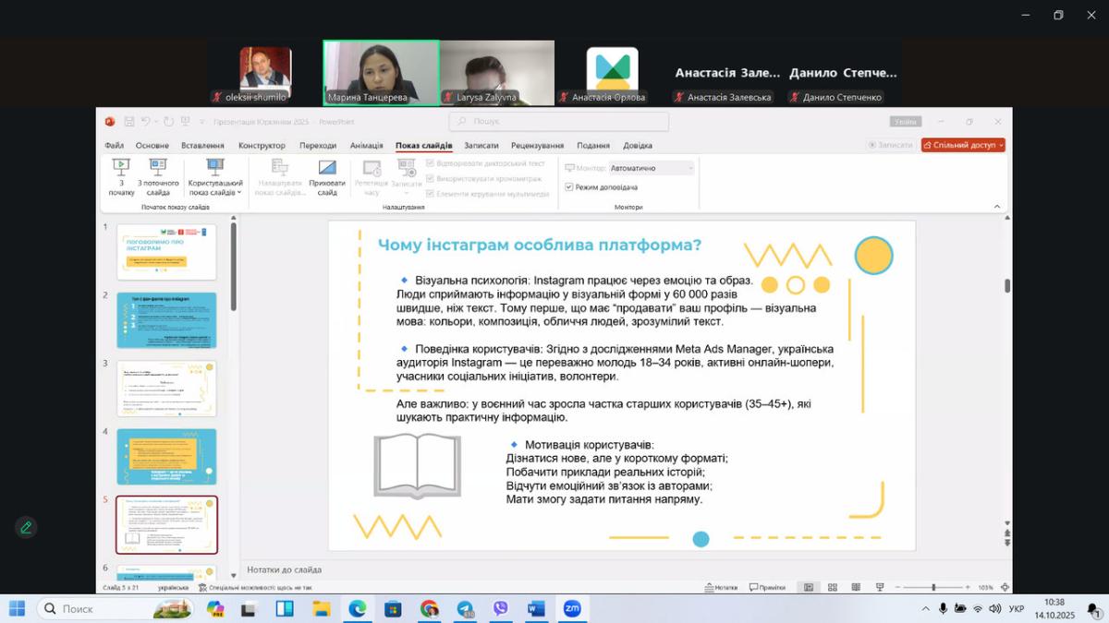Start slideshow from the current slide
Image resolution: width=1109 pixels, height=623 pixels.
(158, 175)
